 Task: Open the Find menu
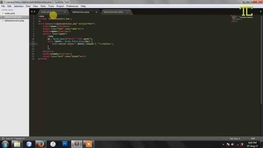(x=28, y=6)
